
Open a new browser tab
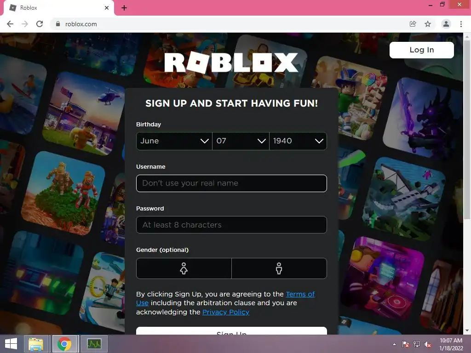[x=124, y=8]
